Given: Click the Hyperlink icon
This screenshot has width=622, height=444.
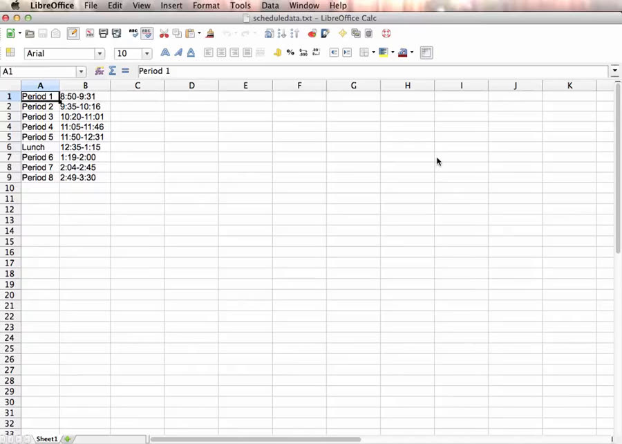Looking at the screenshot, I should pos(269,33).
